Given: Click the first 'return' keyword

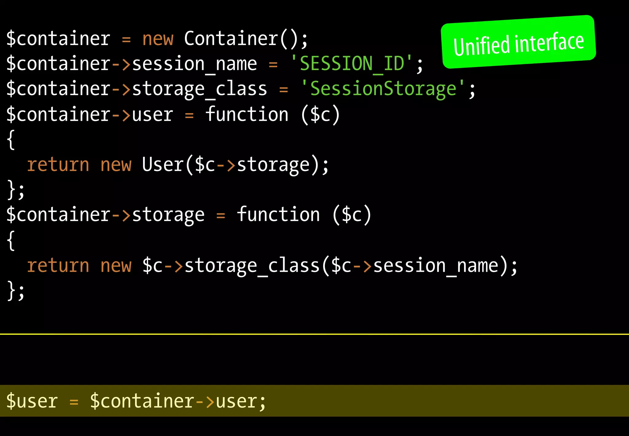Looking at the screenshot, I should [x=58, y=165].
